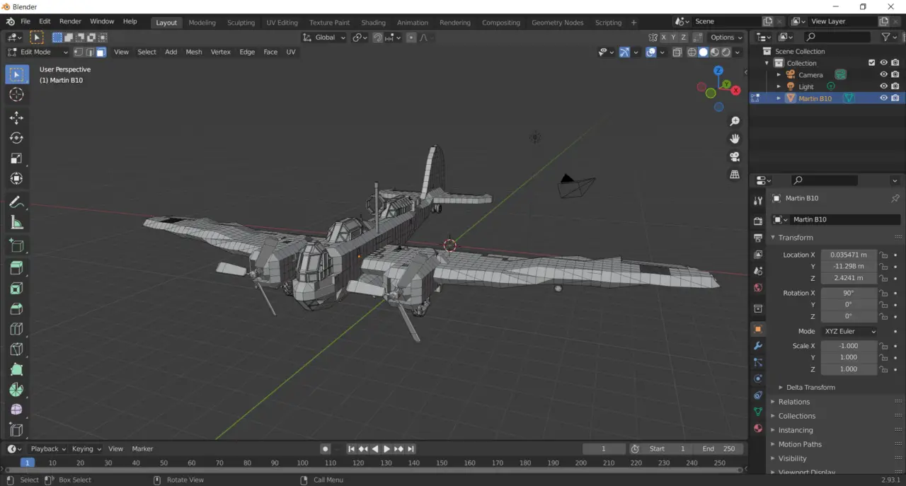The image size is (906, 486).
Task: Open the Mesh menu
Action: click(194, 52)
